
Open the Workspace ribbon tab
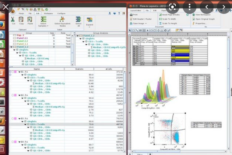click(x=48, y=13)
